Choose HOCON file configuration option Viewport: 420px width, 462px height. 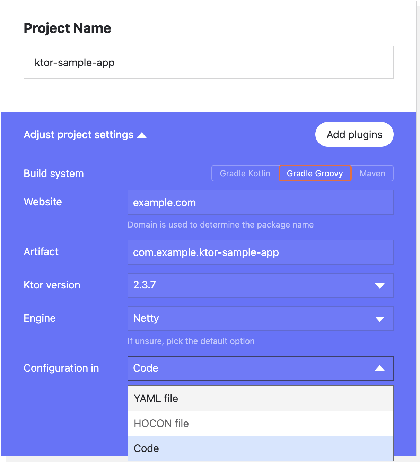pyautogui.click(x=260, y=424)
